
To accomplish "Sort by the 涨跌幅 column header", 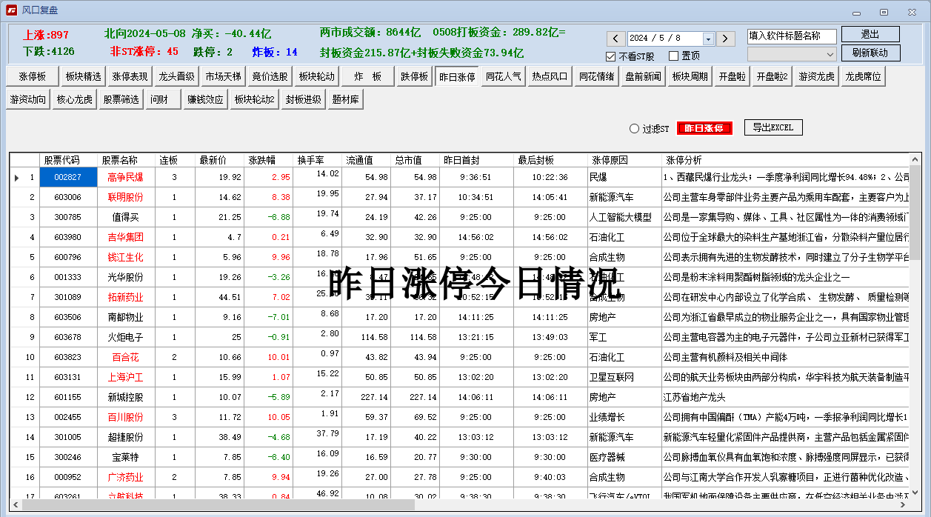I will click(x=269, y=160).
